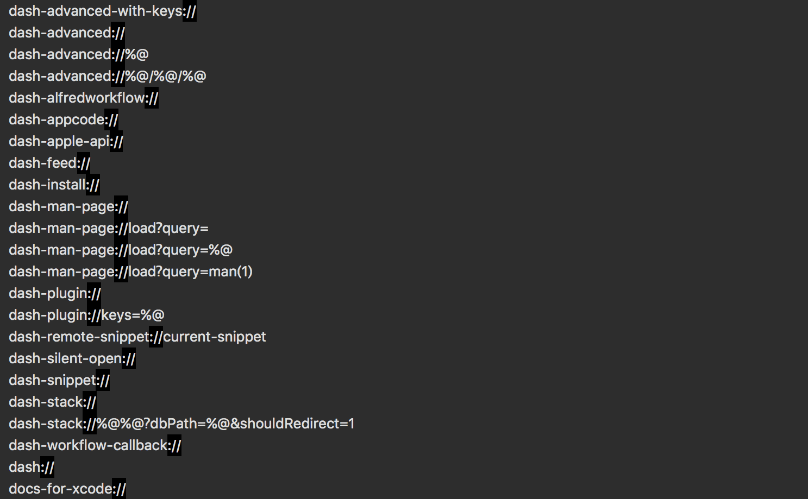Click the highlighted // in dash-feed line
Screen dimensions: 808x499
tap(84, 163)
